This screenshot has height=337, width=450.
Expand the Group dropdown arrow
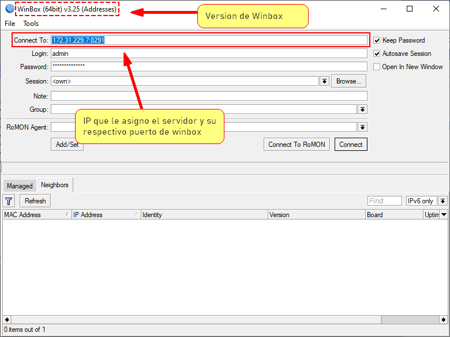pyautogui.click(x=362, y=109)
